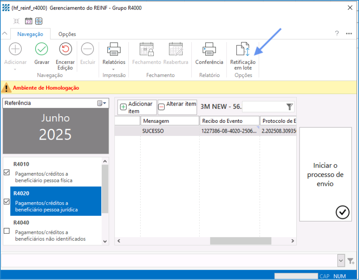Click the Gravar checkmark icon
359x280 pixels.
click(x=41, y=50)
